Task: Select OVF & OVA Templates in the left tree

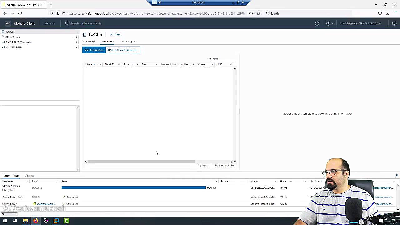Action: click(19, 42)
